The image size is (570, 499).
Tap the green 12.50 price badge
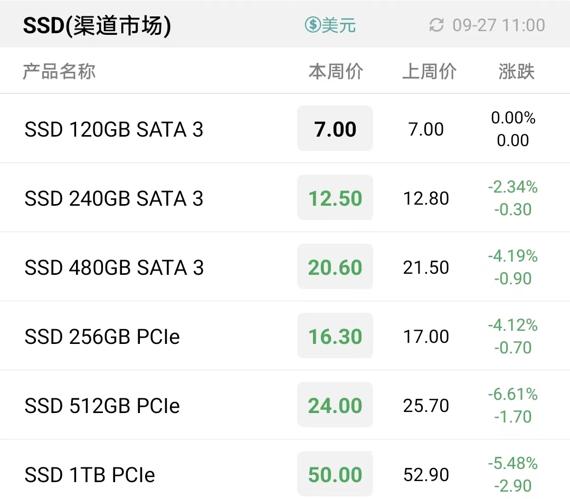(x=335, y=197)
